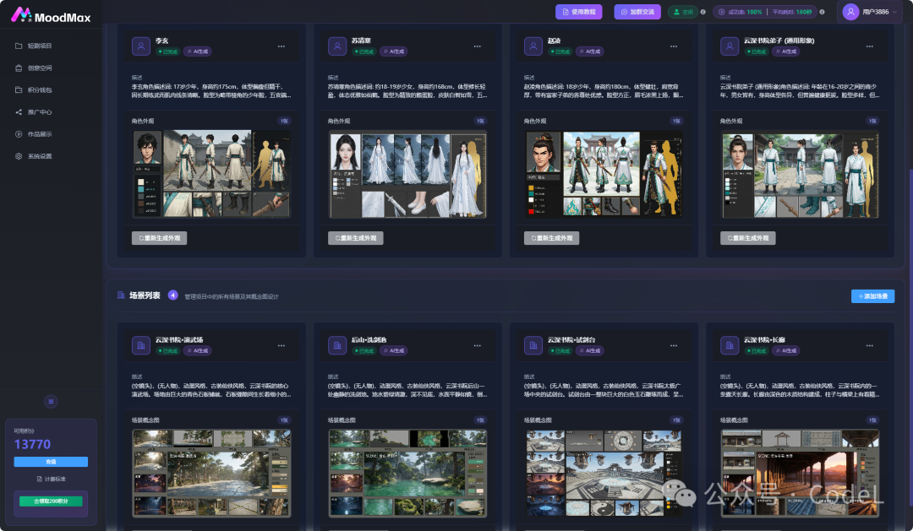
Task: Click the 使用教程 tutorial button
Action: 579,12
